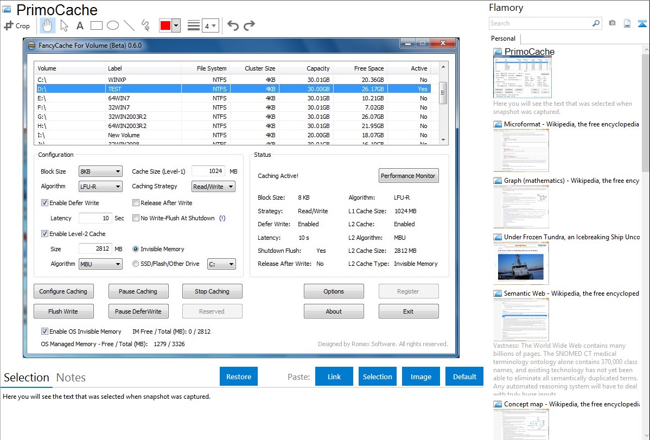Click Stop Caching button
Screen dimensions: 650x440
[212, 291]
